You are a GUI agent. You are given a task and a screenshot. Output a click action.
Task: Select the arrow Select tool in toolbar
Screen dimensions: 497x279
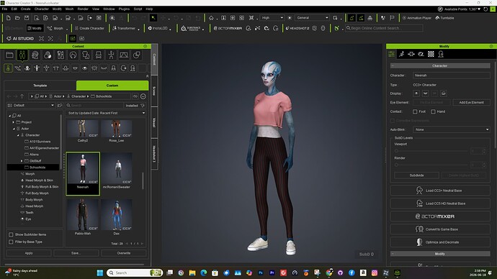(153, 18)
